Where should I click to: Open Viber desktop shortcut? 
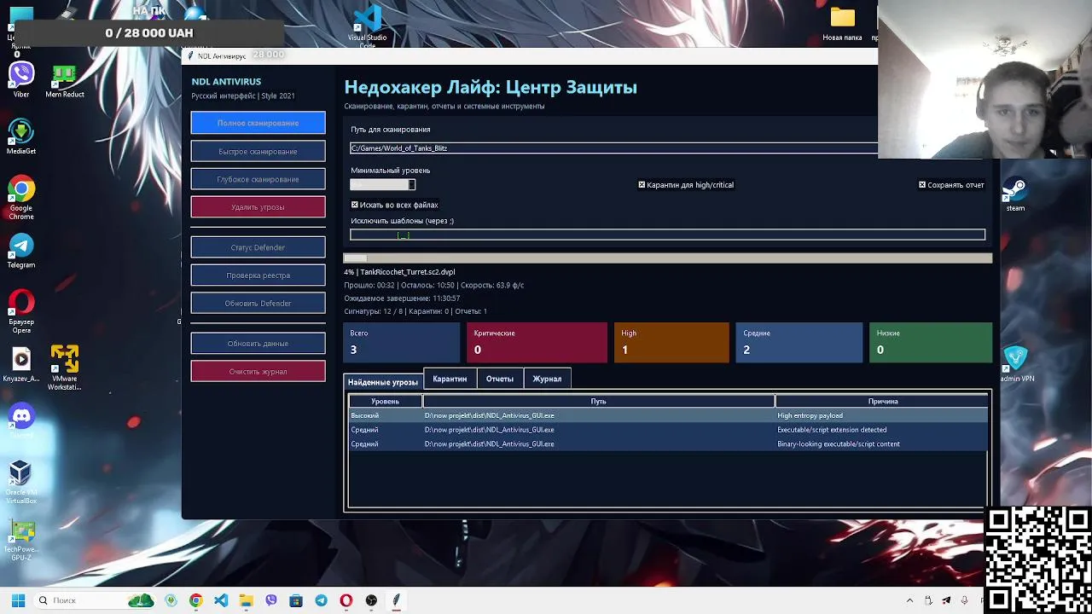tap(21, 80)
